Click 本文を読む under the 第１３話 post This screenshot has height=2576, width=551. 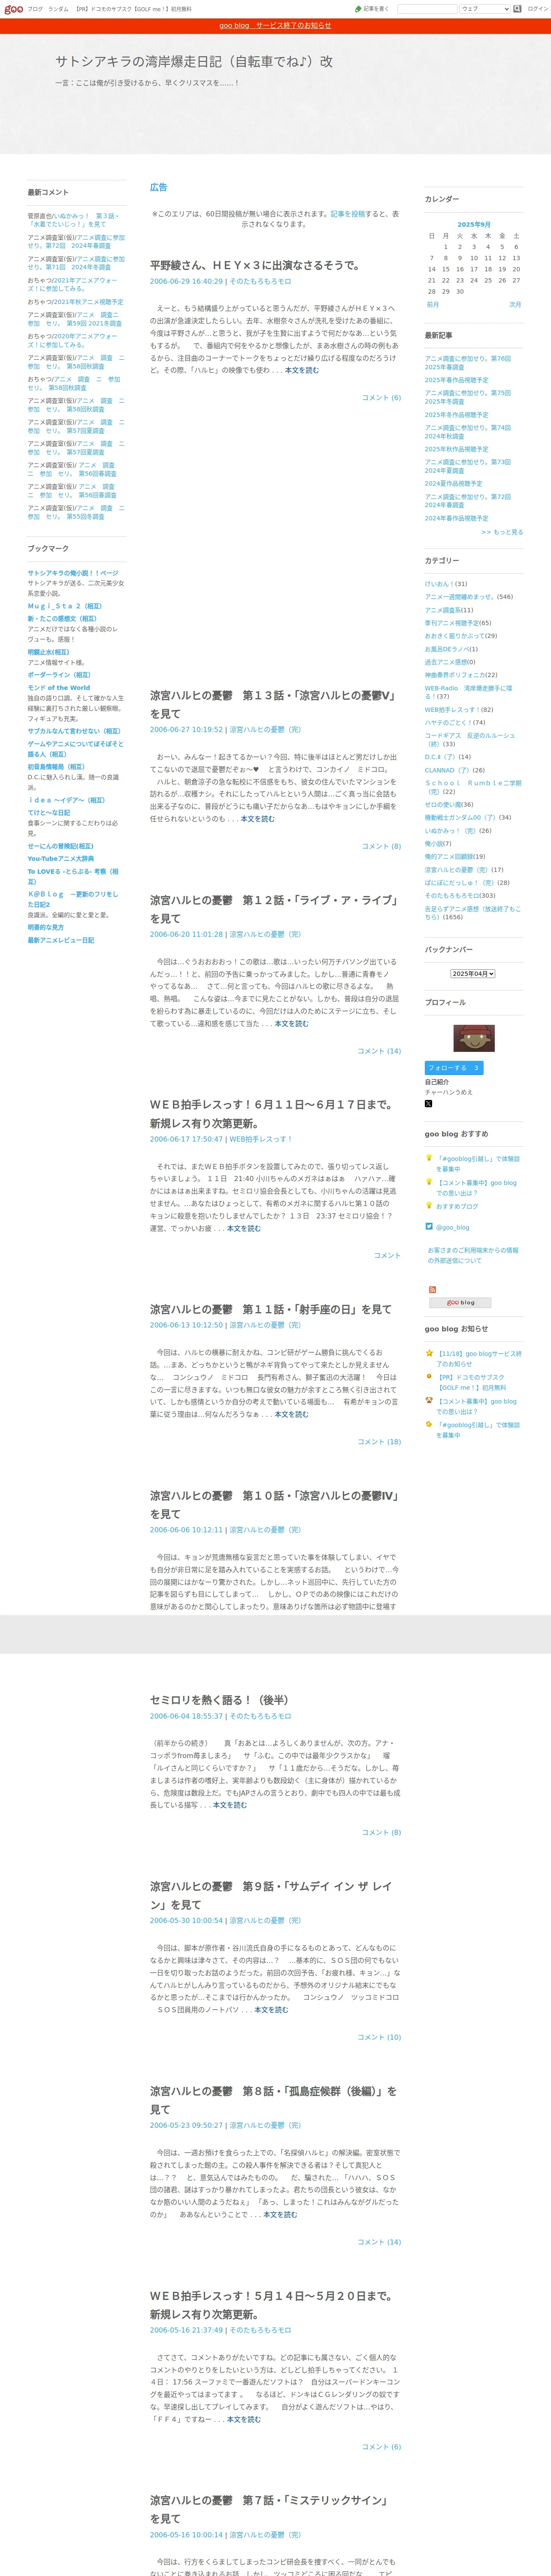click(257, 819)
